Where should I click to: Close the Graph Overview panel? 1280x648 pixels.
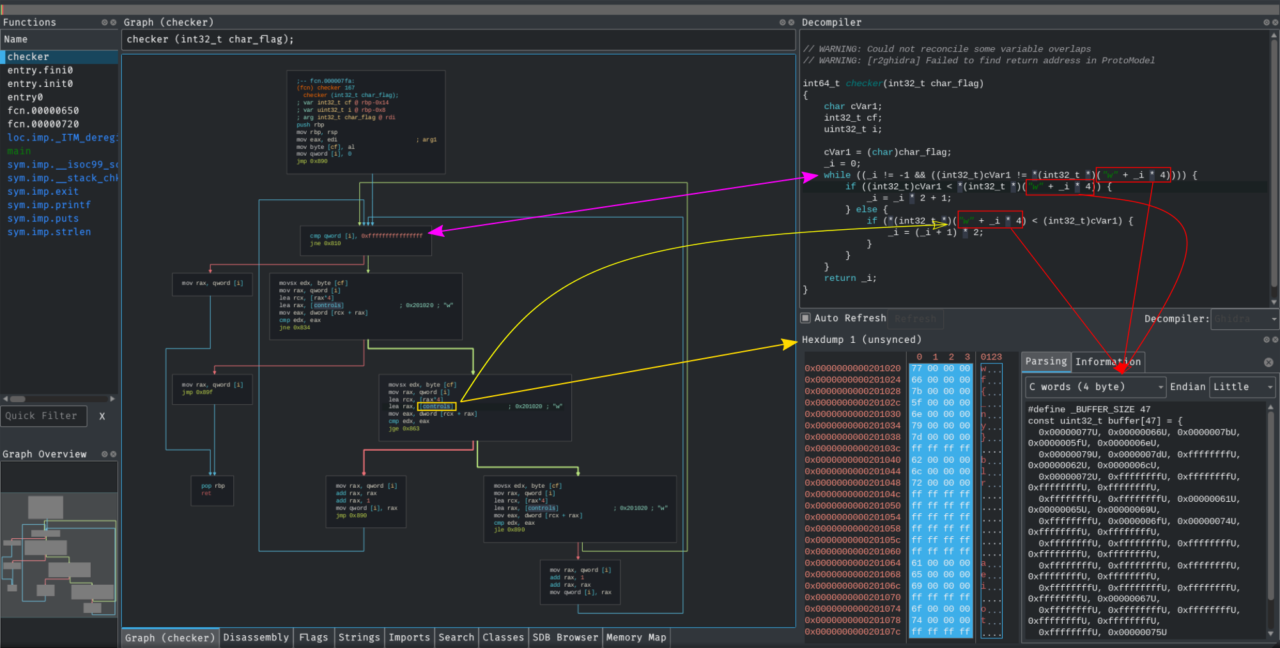tap(113, 454)
